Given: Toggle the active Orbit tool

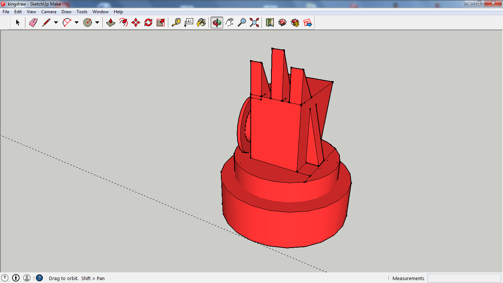Looking at the screenshot, I should (x=217, y=22).
